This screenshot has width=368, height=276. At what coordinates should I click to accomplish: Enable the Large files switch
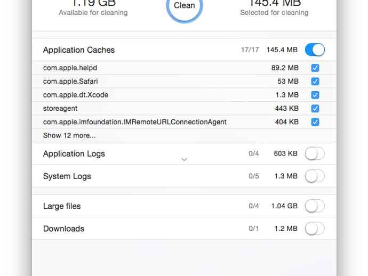click(x=315, y=206)
